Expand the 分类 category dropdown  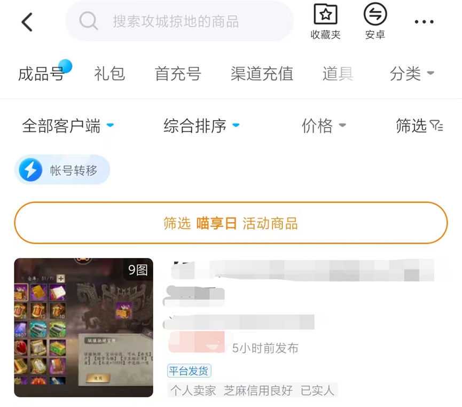[412, 74]
